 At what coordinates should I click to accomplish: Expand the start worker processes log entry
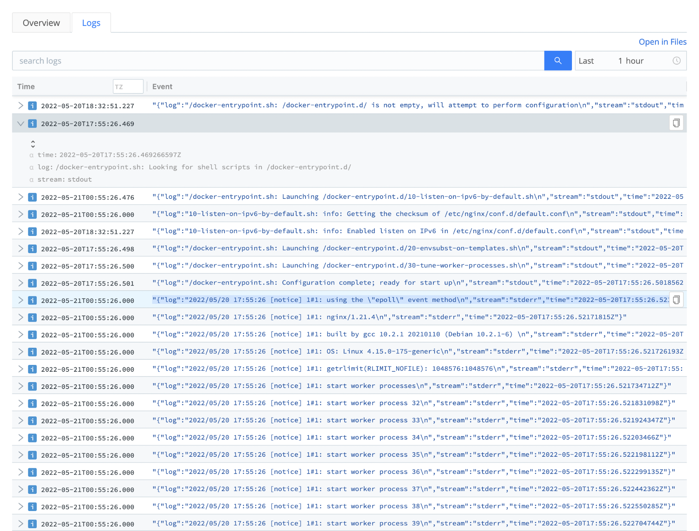click(21, 386)
